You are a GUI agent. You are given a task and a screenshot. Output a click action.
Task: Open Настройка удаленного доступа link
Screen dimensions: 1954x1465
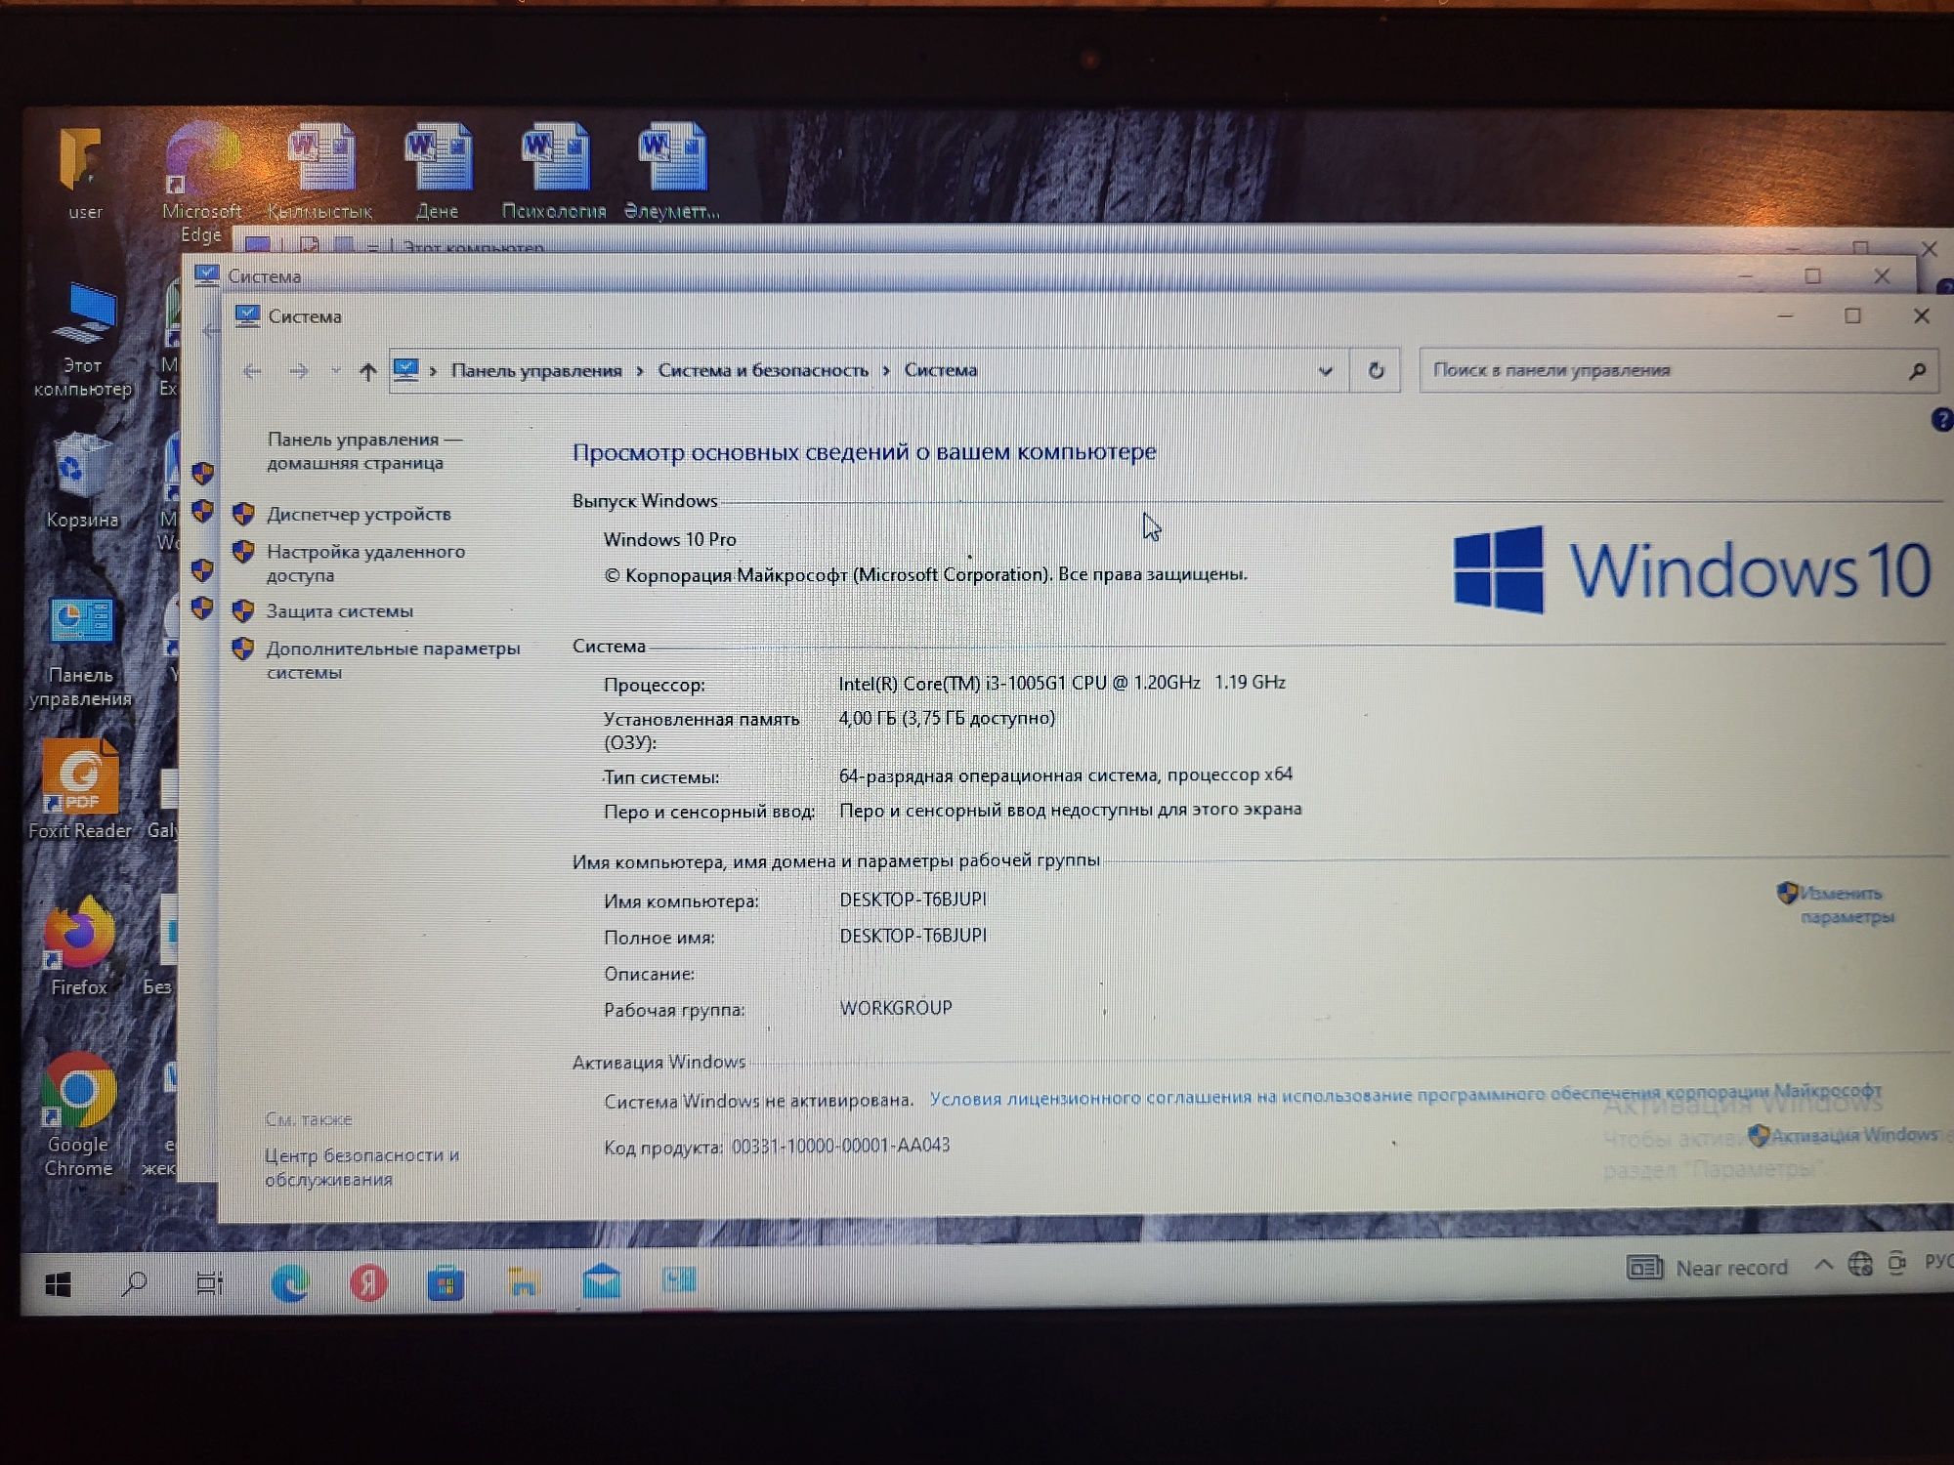(365, 564)
